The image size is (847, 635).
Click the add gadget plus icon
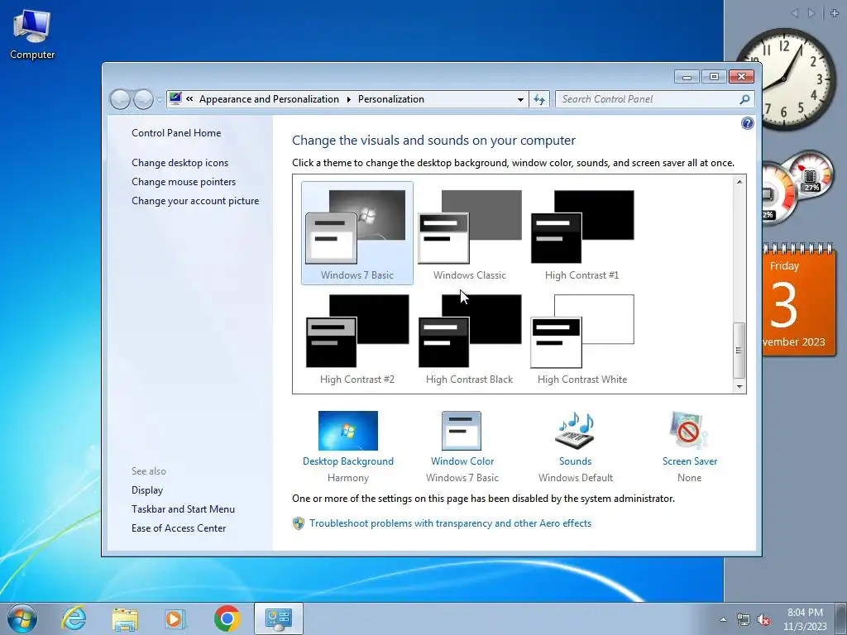[835, 13]
